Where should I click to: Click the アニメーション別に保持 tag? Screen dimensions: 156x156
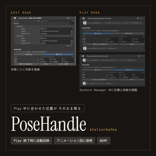74,141
